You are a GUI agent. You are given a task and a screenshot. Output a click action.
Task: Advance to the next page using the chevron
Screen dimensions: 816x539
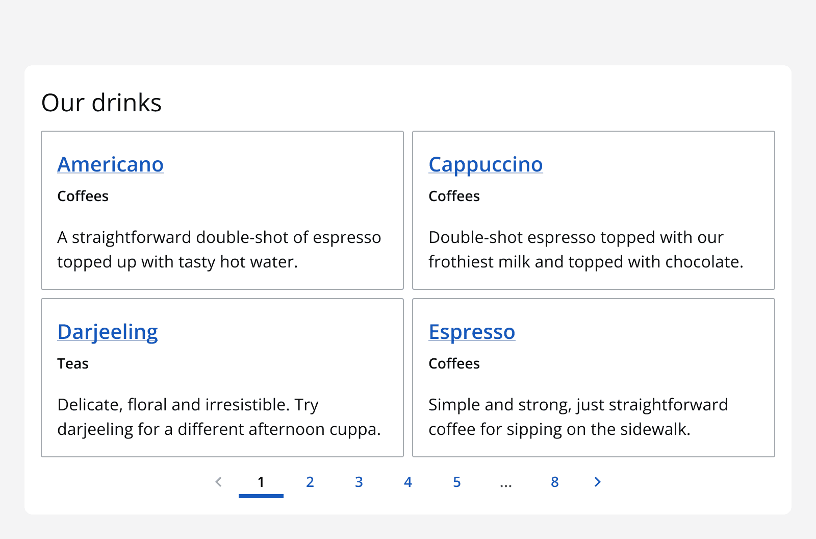pyautogui.click(x=597, y=482)
